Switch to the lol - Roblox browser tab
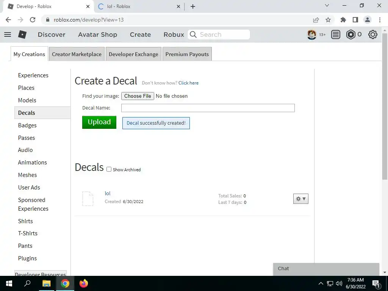 (139, 6)
